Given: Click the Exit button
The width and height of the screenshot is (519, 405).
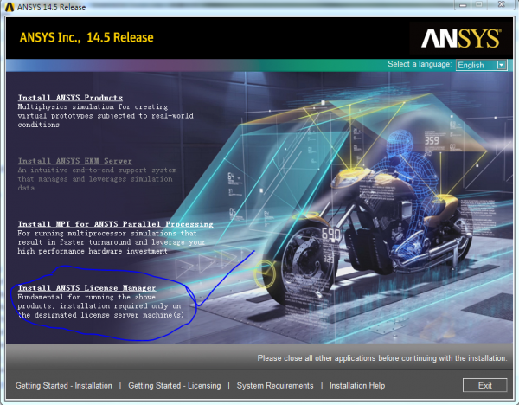Looking at the screenshot, I should tap(485, 385).
